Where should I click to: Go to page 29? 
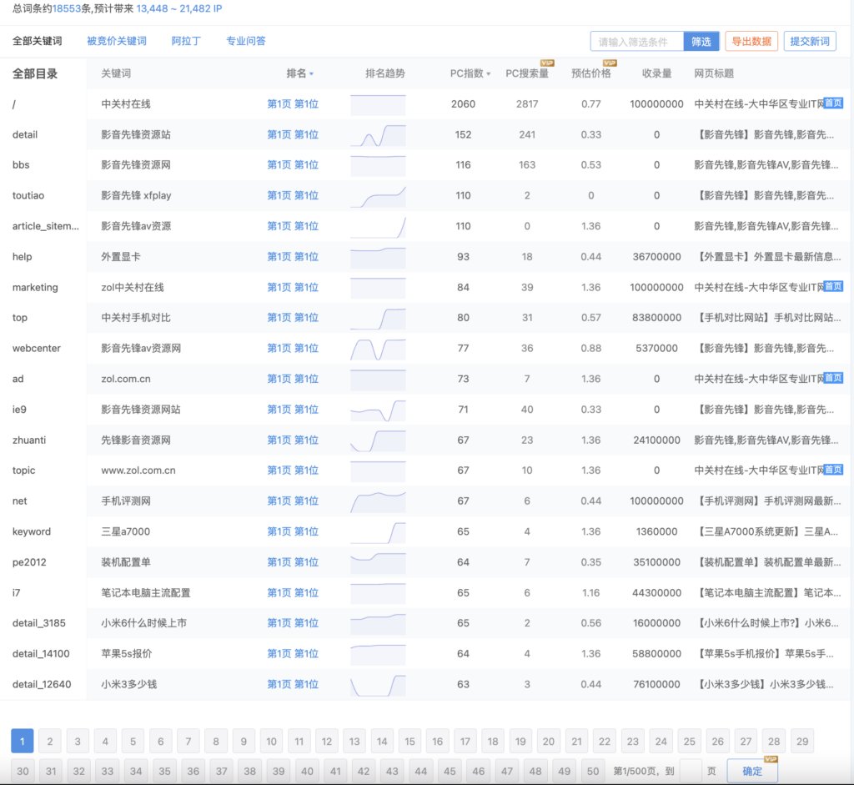pyautogui.click(x=802, y=741)
